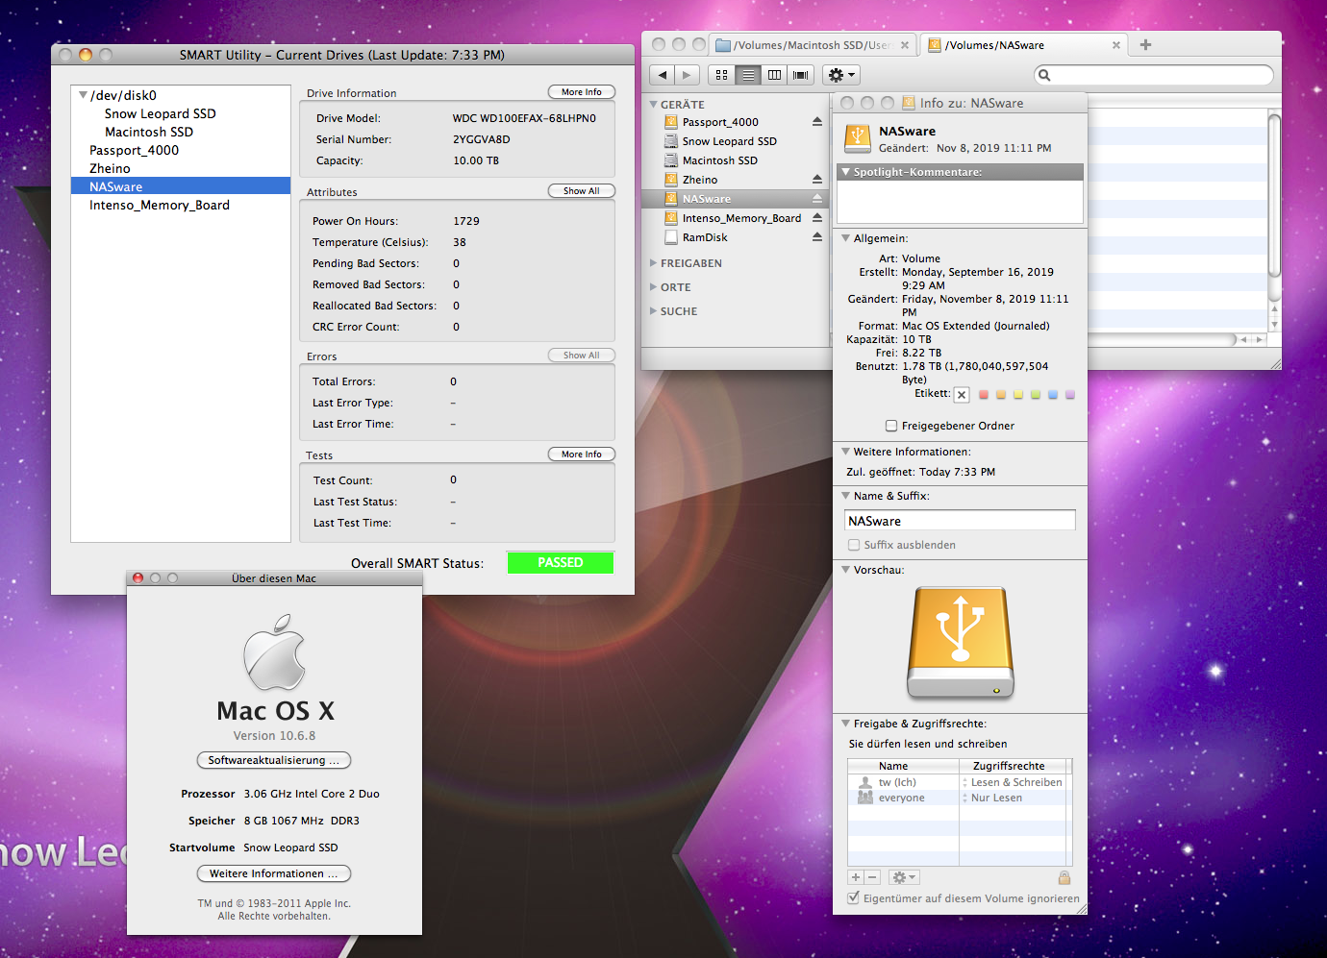Close the /Volumes/NASware tab
The height and width of the screenshot is (958, 1327).
coord(1115,45)
